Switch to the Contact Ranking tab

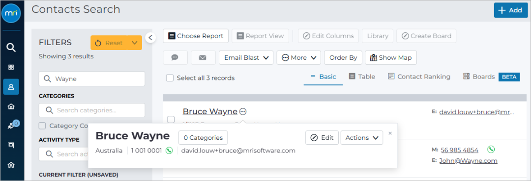click(419, 77)
